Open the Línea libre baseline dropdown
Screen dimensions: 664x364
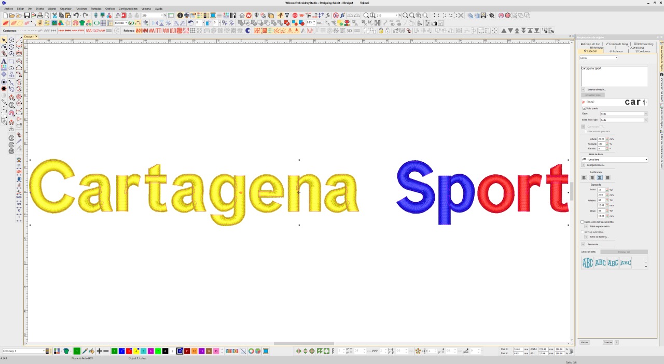click(646, 160)
